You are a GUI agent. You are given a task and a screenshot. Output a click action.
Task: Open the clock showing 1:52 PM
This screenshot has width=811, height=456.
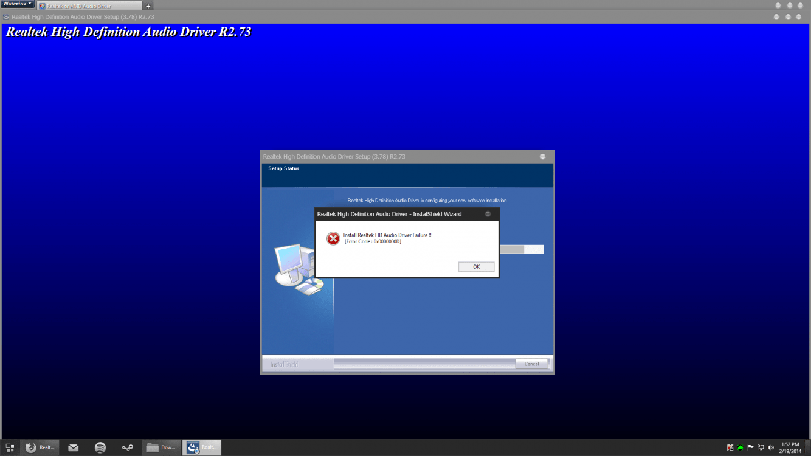pos(790,447)
